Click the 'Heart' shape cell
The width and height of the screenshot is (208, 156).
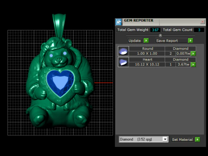[x=147, y=59]
